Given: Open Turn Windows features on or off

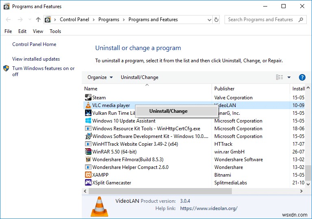Looking at the screenshot, I should pos(44,71).
